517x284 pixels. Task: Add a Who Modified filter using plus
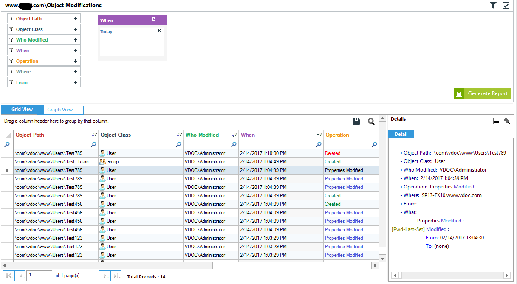(x=75, y=40)
